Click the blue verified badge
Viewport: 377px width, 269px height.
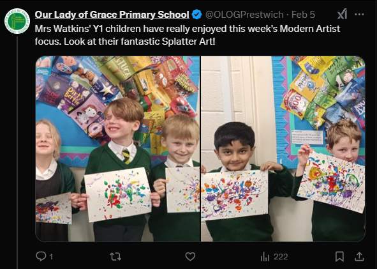coord(196,15)
